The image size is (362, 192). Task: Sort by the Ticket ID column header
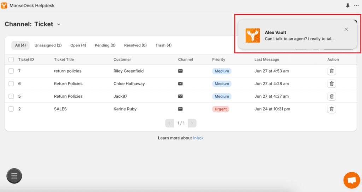[x=26, y=60]
